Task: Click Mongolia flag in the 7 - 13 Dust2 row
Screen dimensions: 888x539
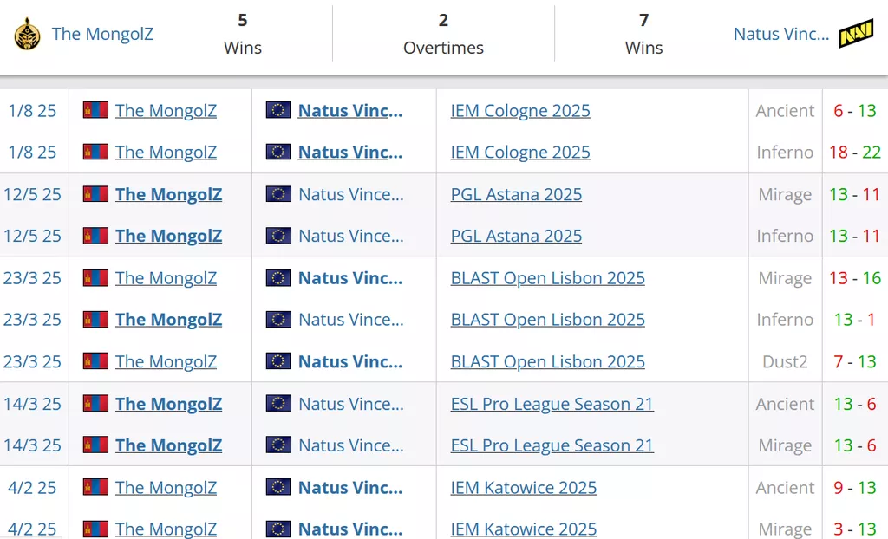Action: click(95, 361)
